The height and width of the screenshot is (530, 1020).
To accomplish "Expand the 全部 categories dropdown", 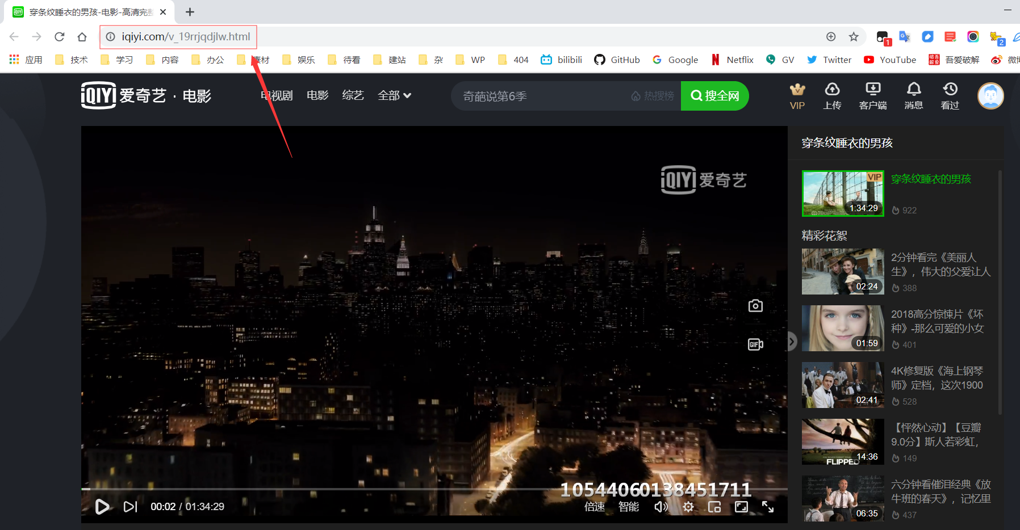I will [x=394, y=95].
